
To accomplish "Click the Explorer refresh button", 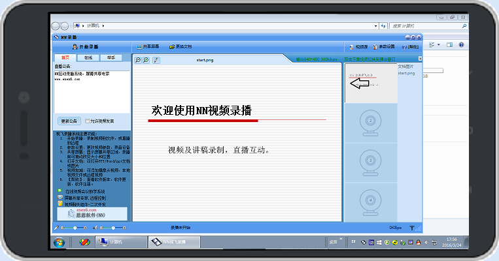I will coord(383,26).
